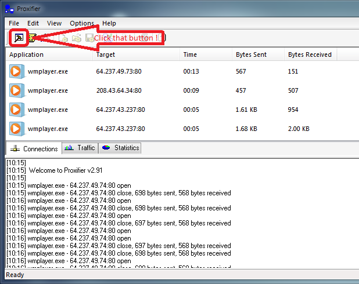Switch to the Statistics tab

pos(120,148)
